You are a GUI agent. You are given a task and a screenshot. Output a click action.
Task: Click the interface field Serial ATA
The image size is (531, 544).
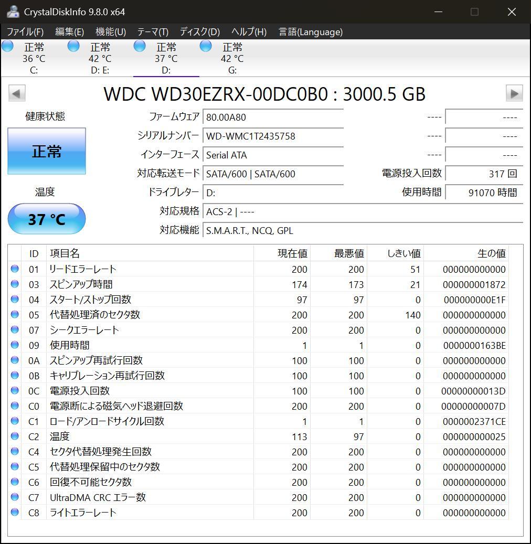[x=273, y=155]
